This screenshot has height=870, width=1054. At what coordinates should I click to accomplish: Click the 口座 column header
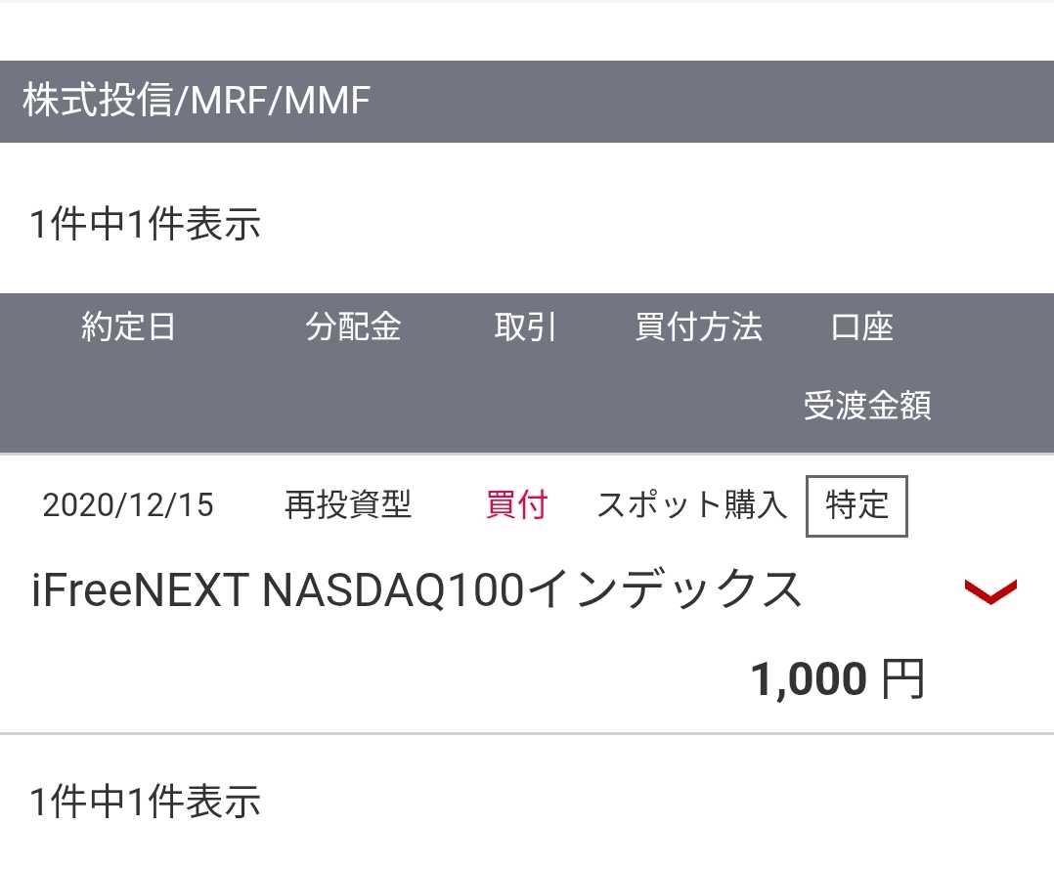coord(862,327)
